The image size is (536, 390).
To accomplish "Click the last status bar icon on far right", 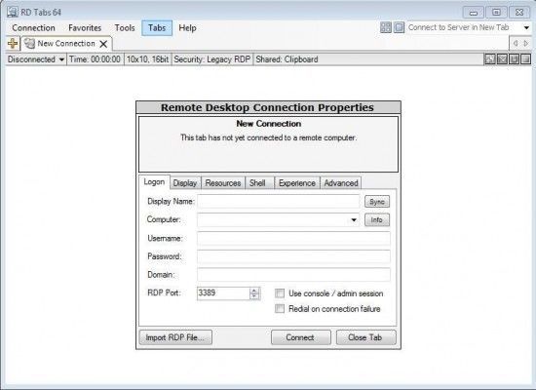I will [x=525, y=59].
